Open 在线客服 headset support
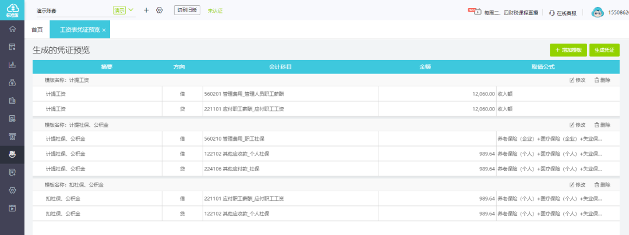This screenshot has width=629, height=235. point(563,12)
